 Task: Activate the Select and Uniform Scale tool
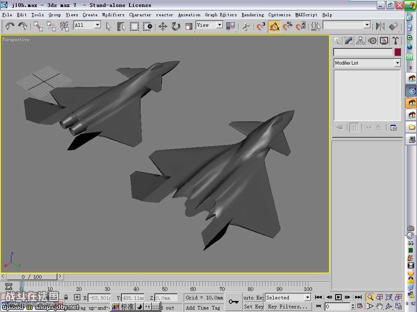[x=189, y=26]
